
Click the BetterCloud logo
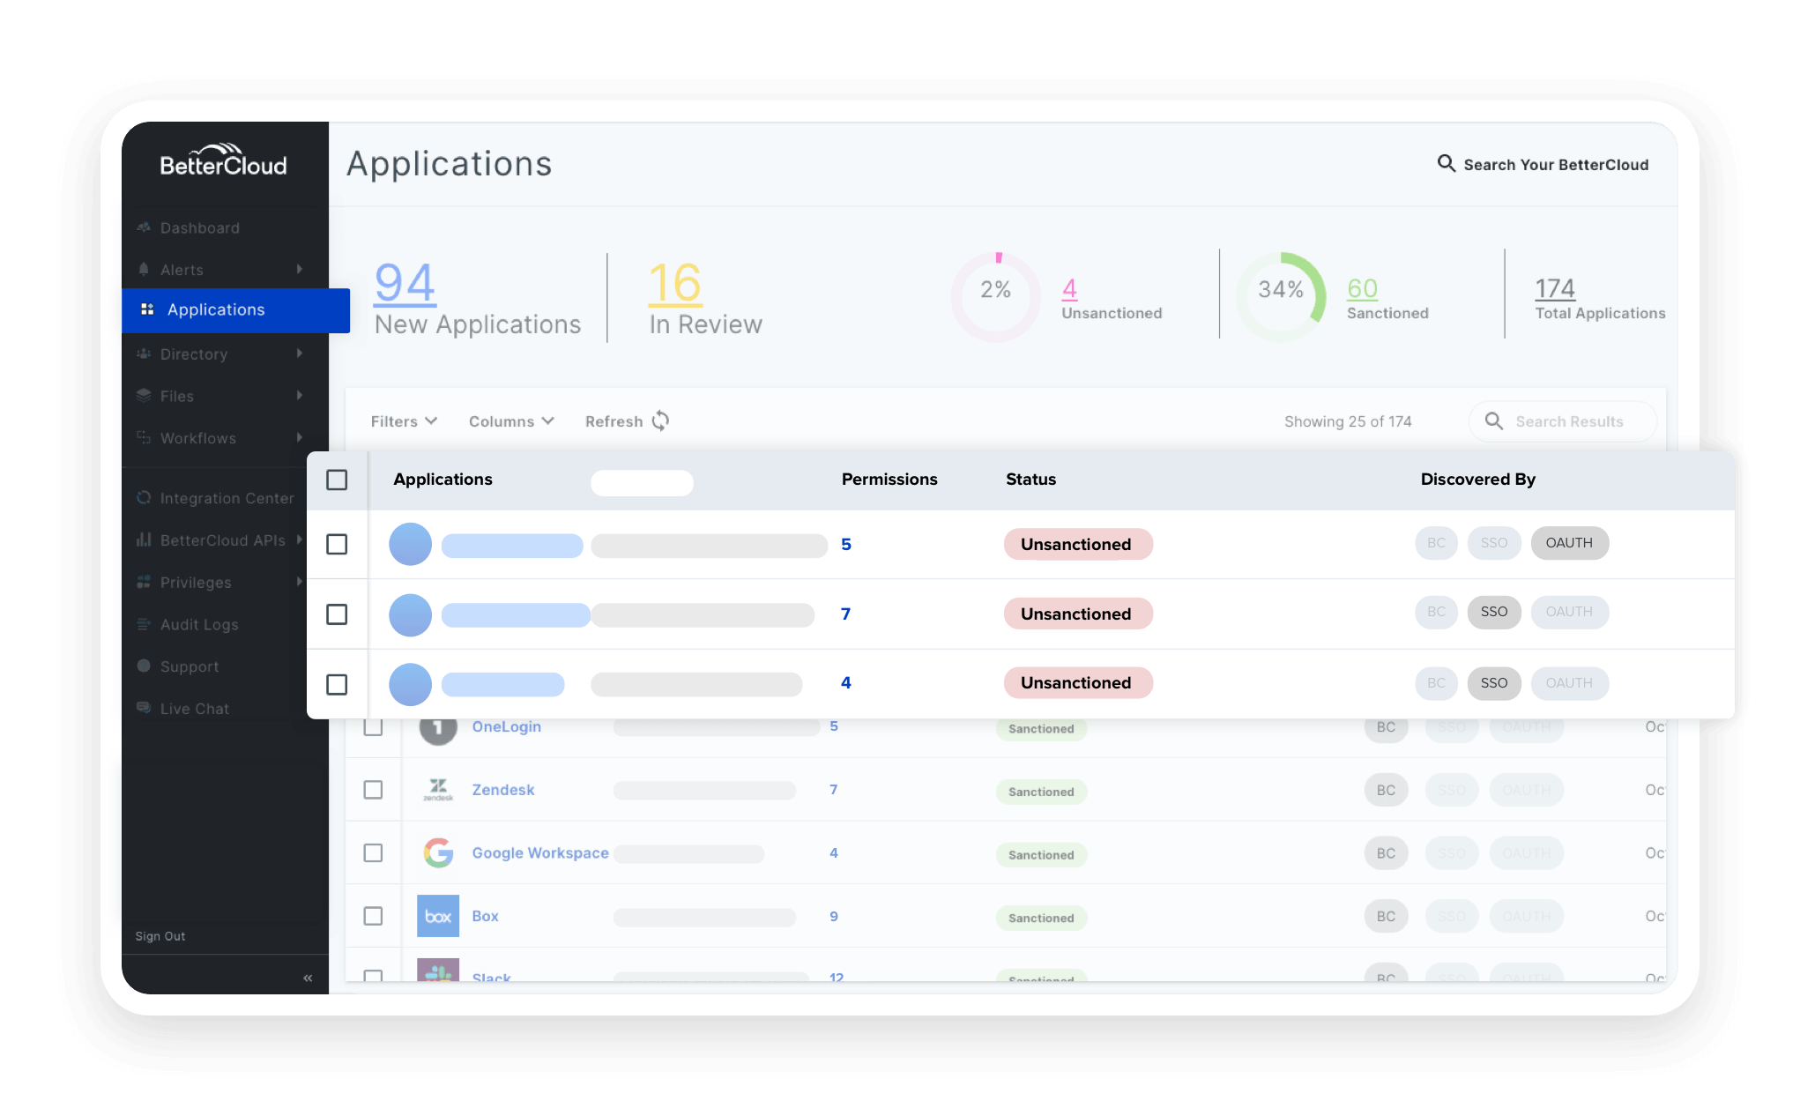pos(223,161)
